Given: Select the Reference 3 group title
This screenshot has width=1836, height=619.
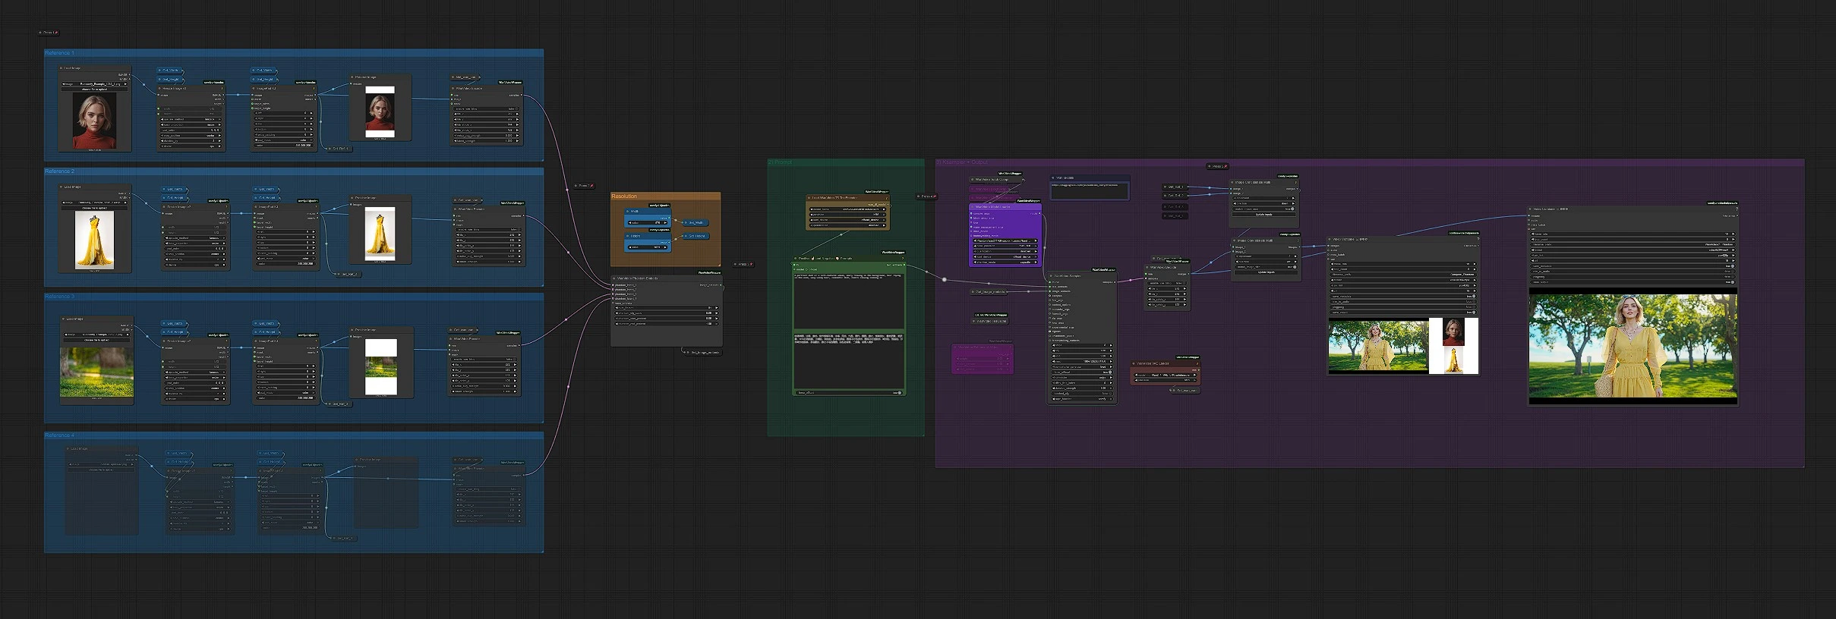Looking at the screenshot, I should (59, 297).
